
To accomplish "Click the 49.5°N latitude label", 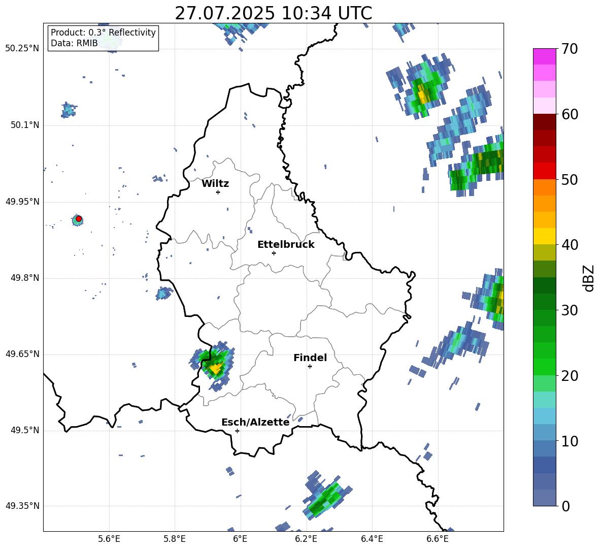I will [24, 430].
